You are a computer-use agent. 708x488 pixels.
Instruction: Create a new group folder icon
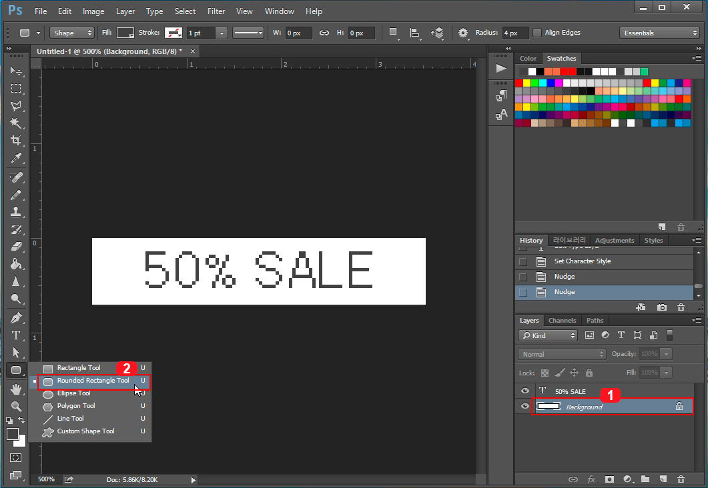click(x=645, y=479)
